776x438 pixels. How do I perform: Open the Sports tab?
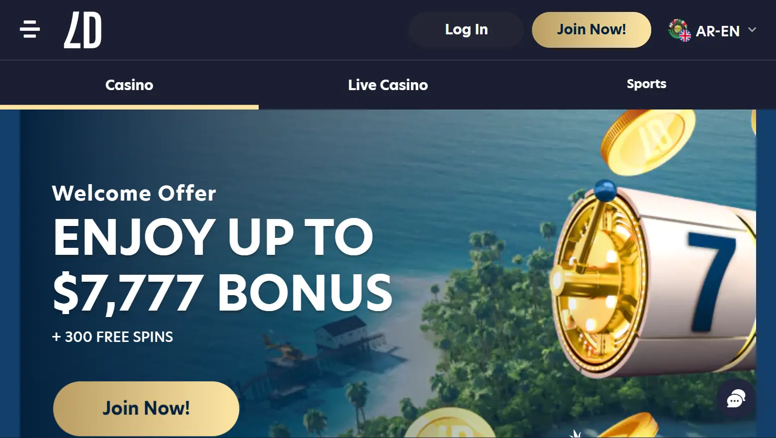[x=647, y=84]
